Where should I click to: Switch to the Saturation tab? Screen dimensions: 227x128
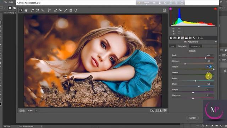click(183, 46)
